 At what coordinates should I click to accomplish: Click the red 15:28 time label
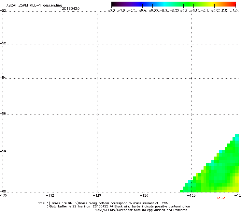[x=221, y=198]
